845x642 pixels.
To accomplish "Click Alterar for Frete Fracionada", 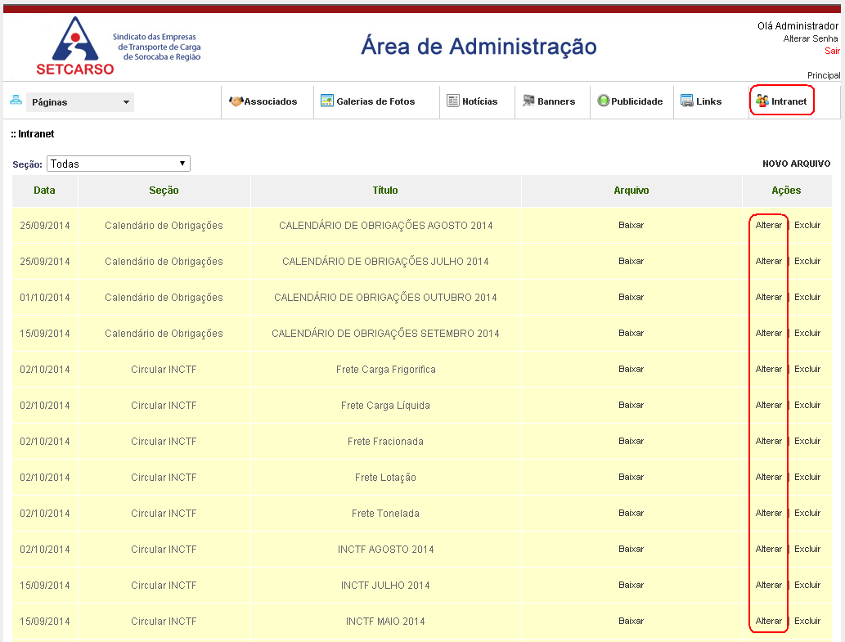I will point(768,441).
